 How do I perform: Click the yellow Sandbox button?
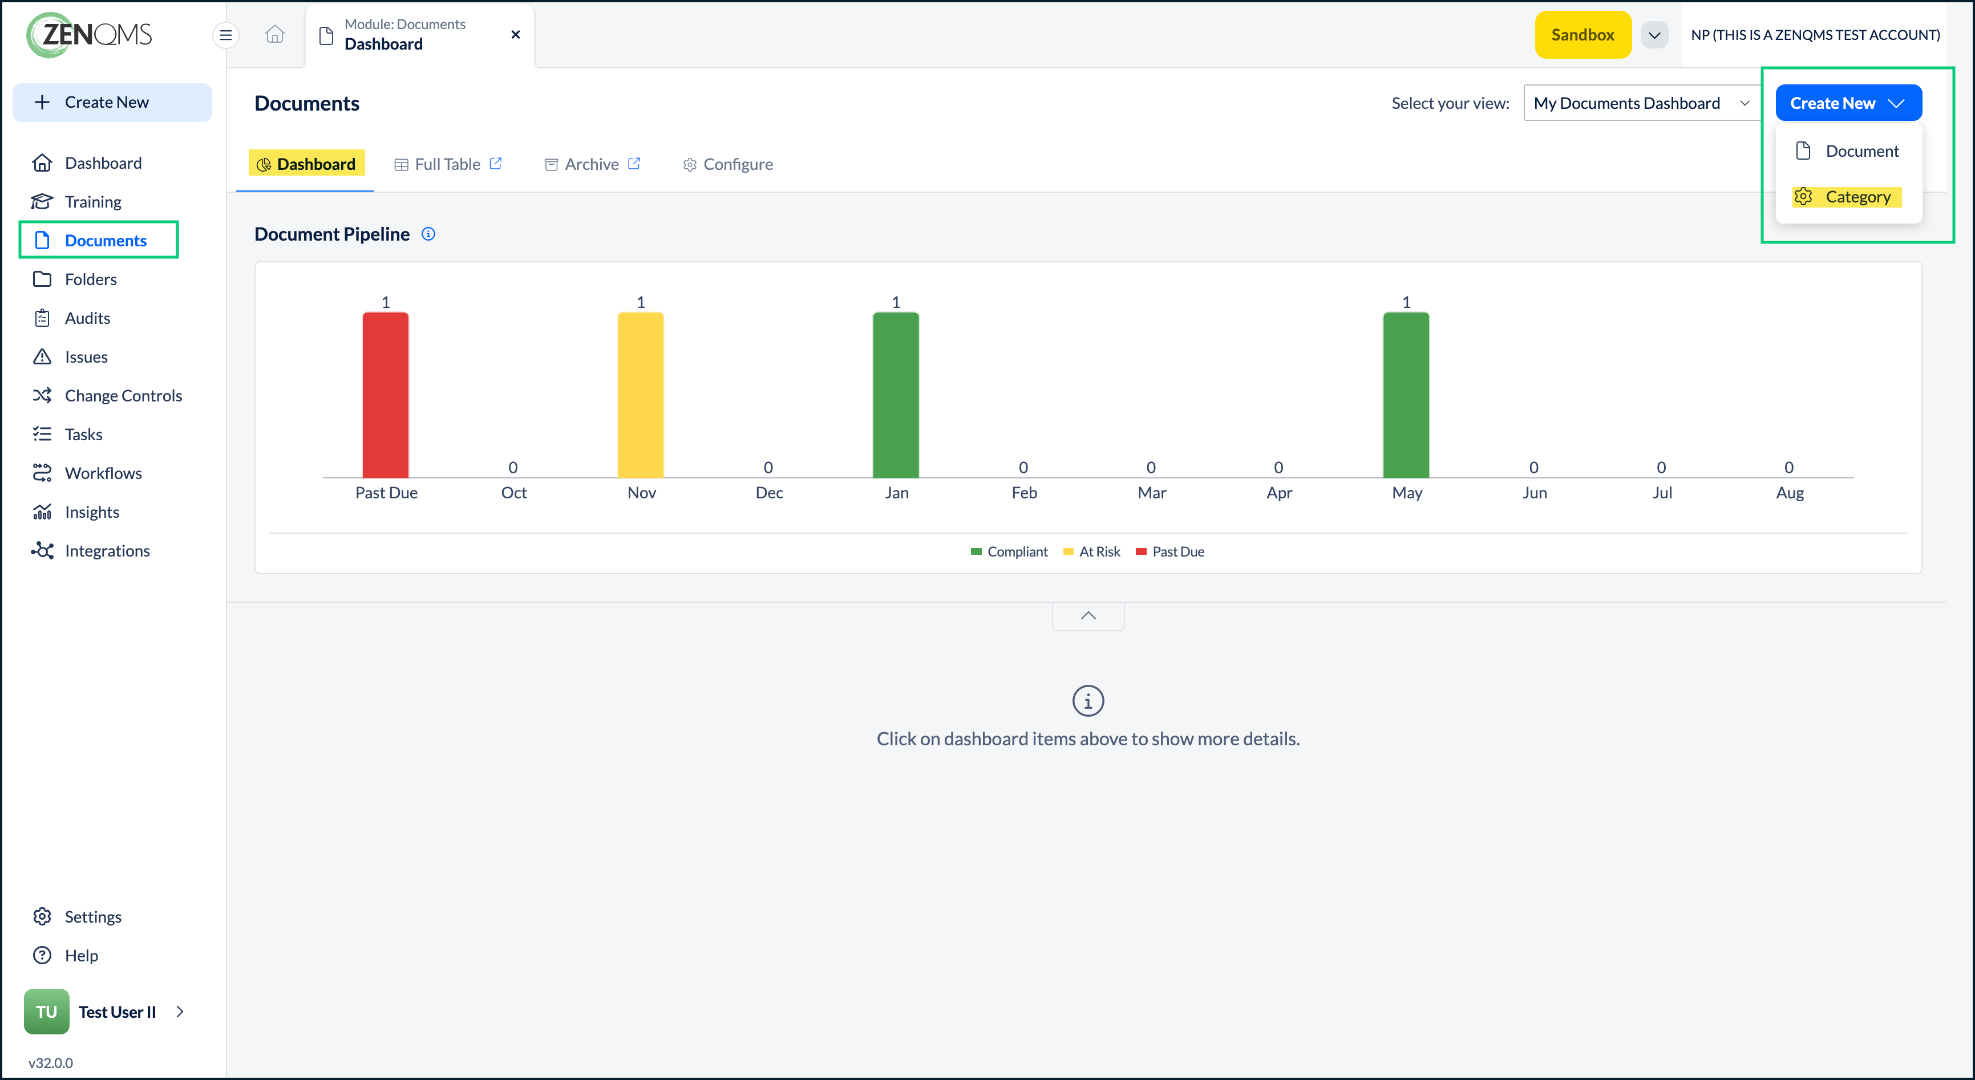[x=1583, y=34]
